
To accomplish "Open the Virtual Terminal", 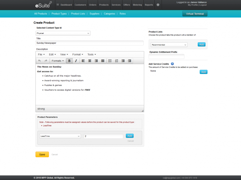I will [x=195, y=14].
